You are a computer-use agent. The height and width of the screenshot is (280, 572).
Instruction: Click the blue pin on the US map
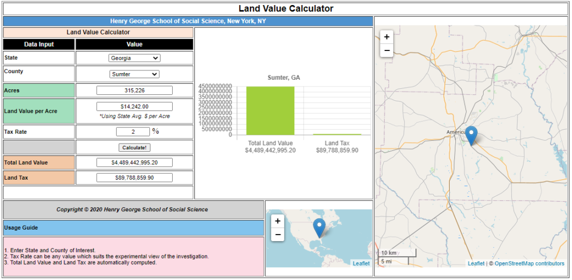(319, 227)
